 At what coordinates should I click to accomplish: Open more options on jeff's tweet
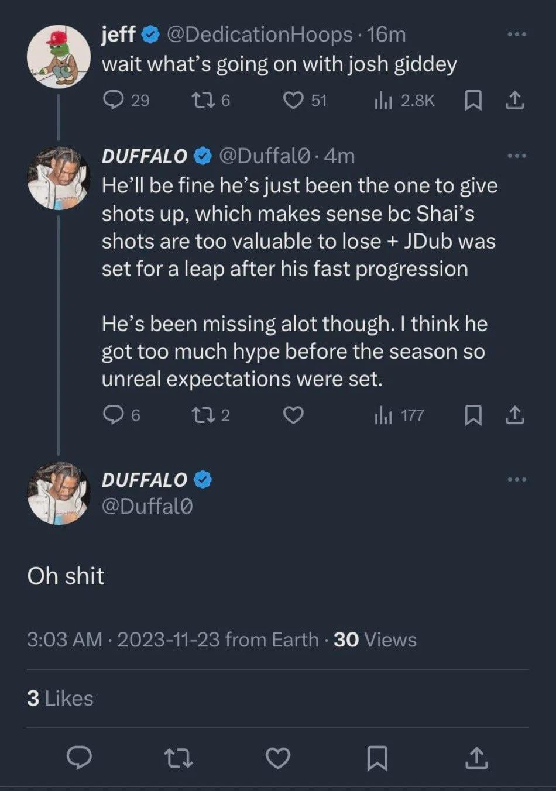pos(516,35)
